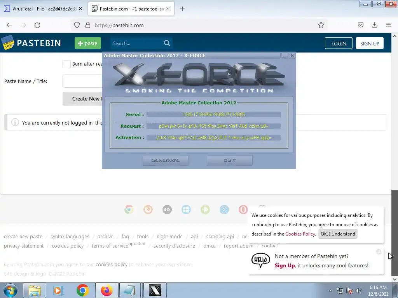The height and width of the screenshot is (298, 398).
Task: Go back using the browser back arrow
Action: click(x=9, y=25)
